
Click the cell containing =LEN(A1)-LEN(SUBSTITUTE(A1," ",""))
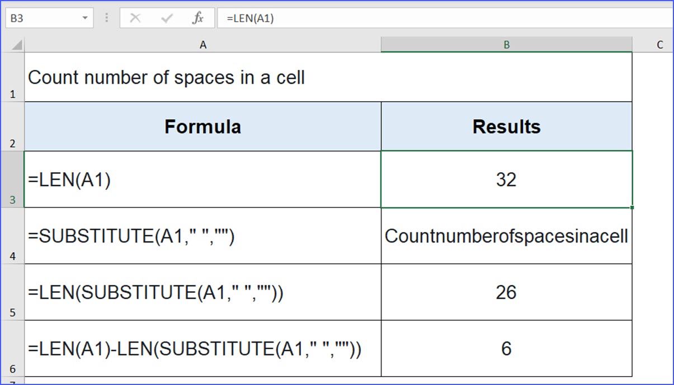(203, 349)
